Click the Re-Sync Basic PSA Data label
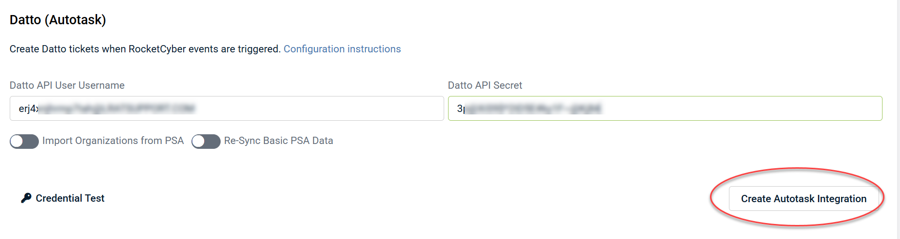Image resolution: width=900 pixels, height=239 pixels. pyautogui.click(x=278, y=141)
